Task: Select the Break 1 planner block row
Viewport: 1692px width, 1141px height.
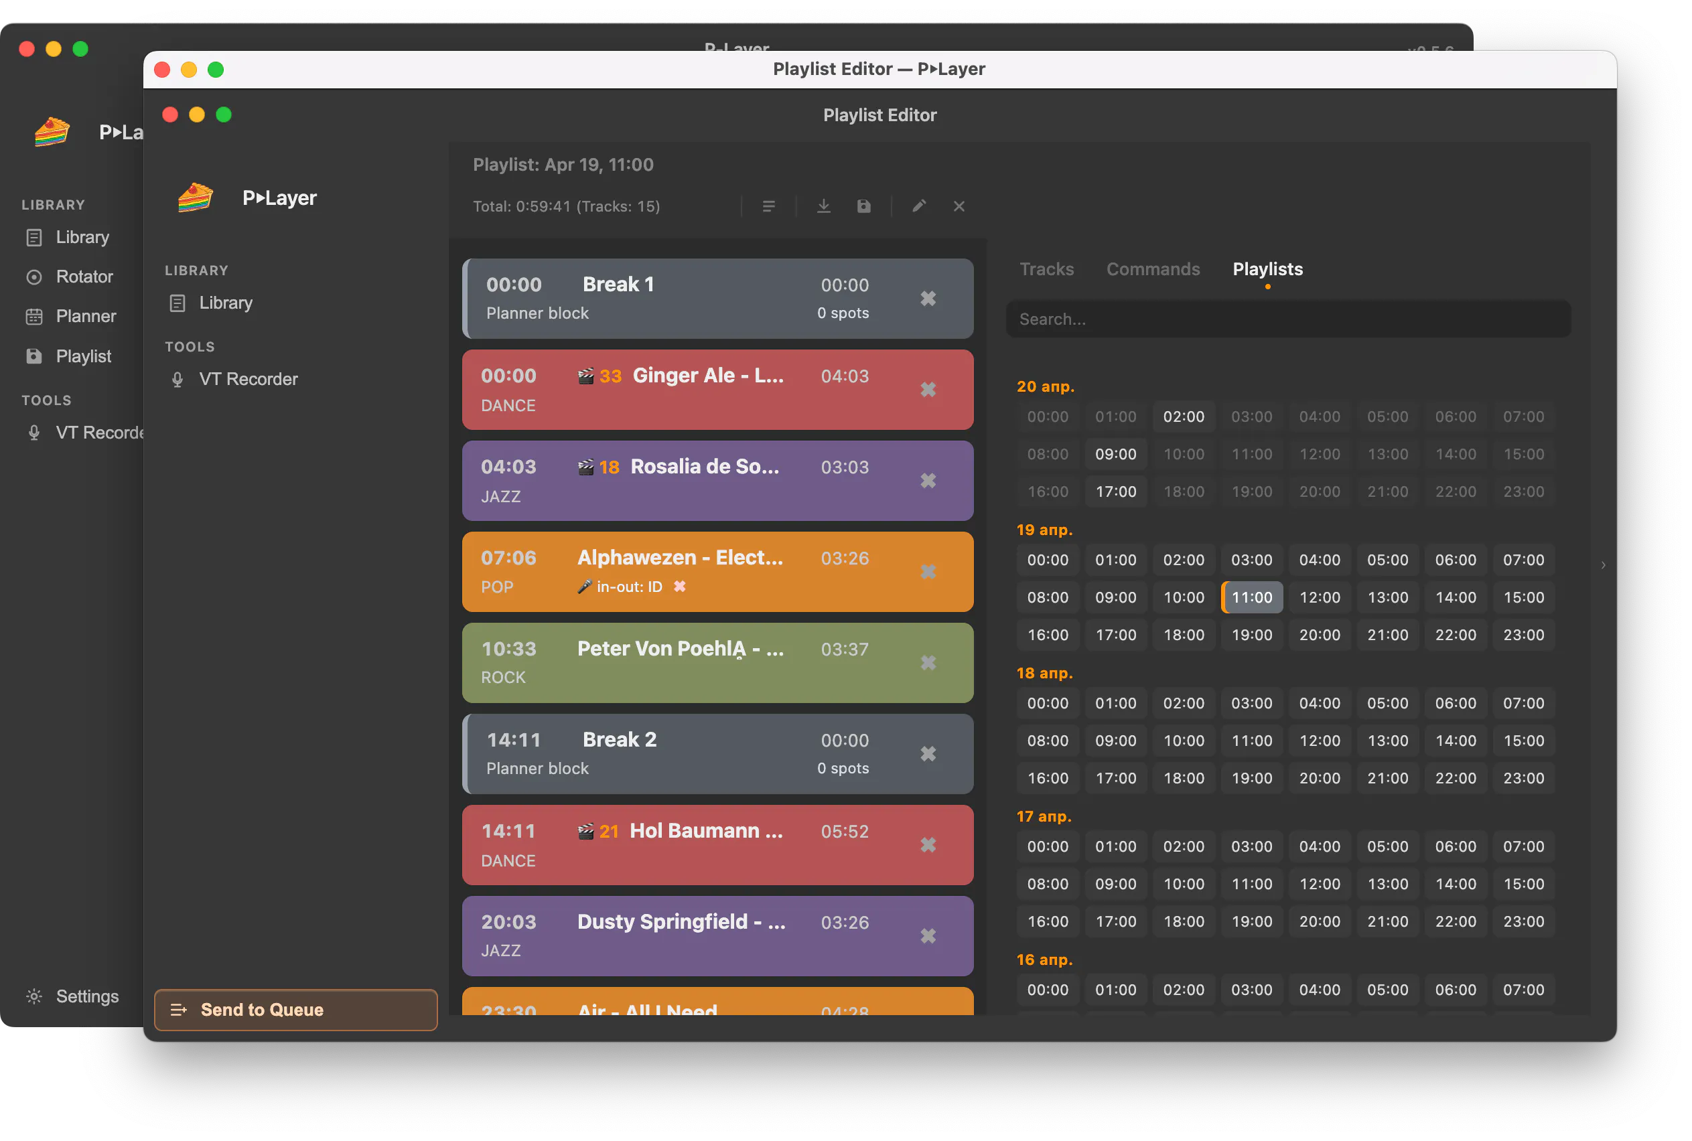Action: pos(717,299)
